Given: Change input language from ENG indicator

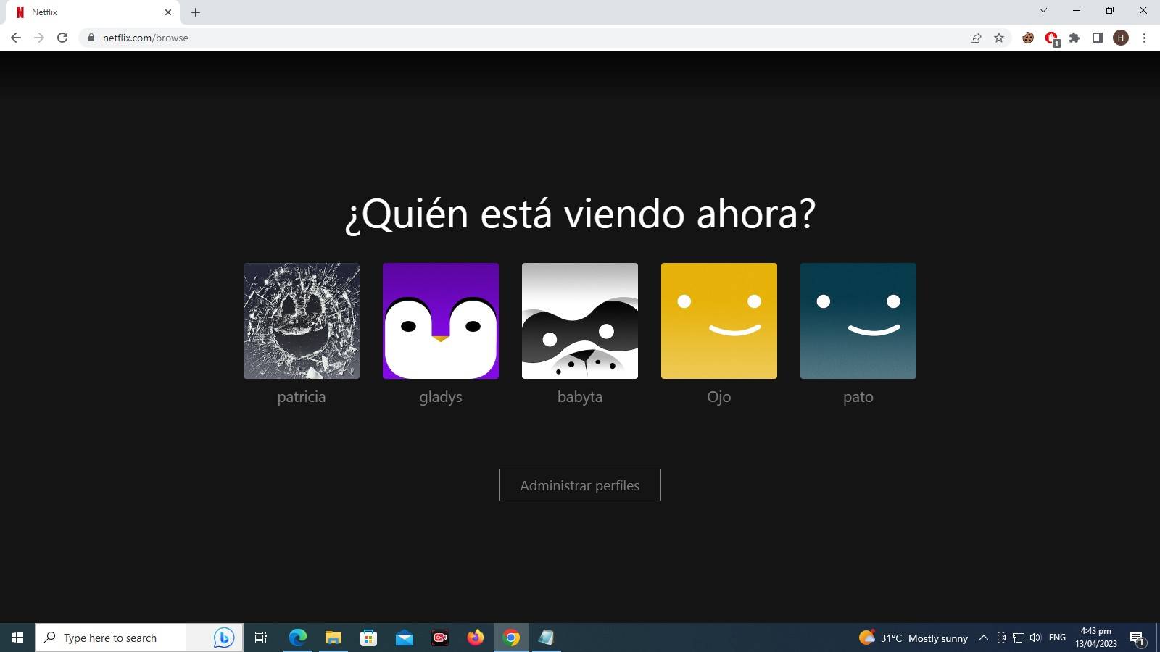Looking at the screenshot, I should pyautogui.click(x=1058, y=638).
